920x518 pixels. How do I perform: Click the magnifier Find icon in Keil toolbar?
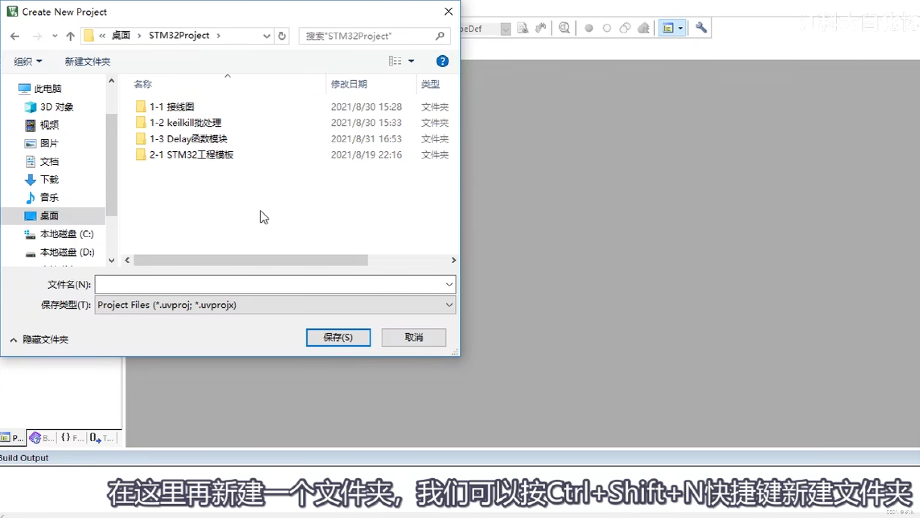pos(564,28)
